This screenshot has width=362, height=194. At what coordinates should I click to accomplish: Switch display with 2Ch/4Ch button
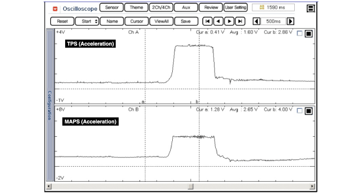(x=161, y=7)
